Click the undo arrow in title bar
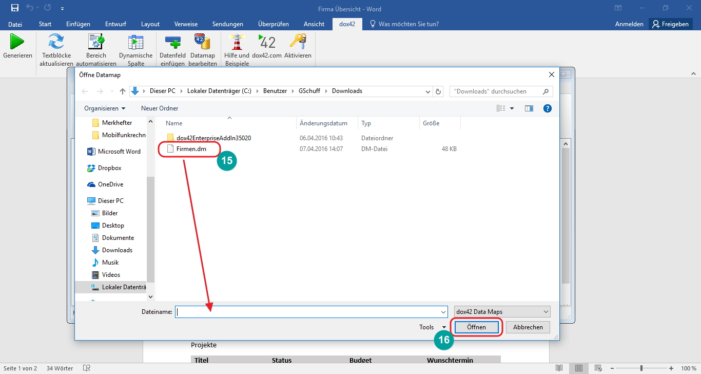 point(30,8)
